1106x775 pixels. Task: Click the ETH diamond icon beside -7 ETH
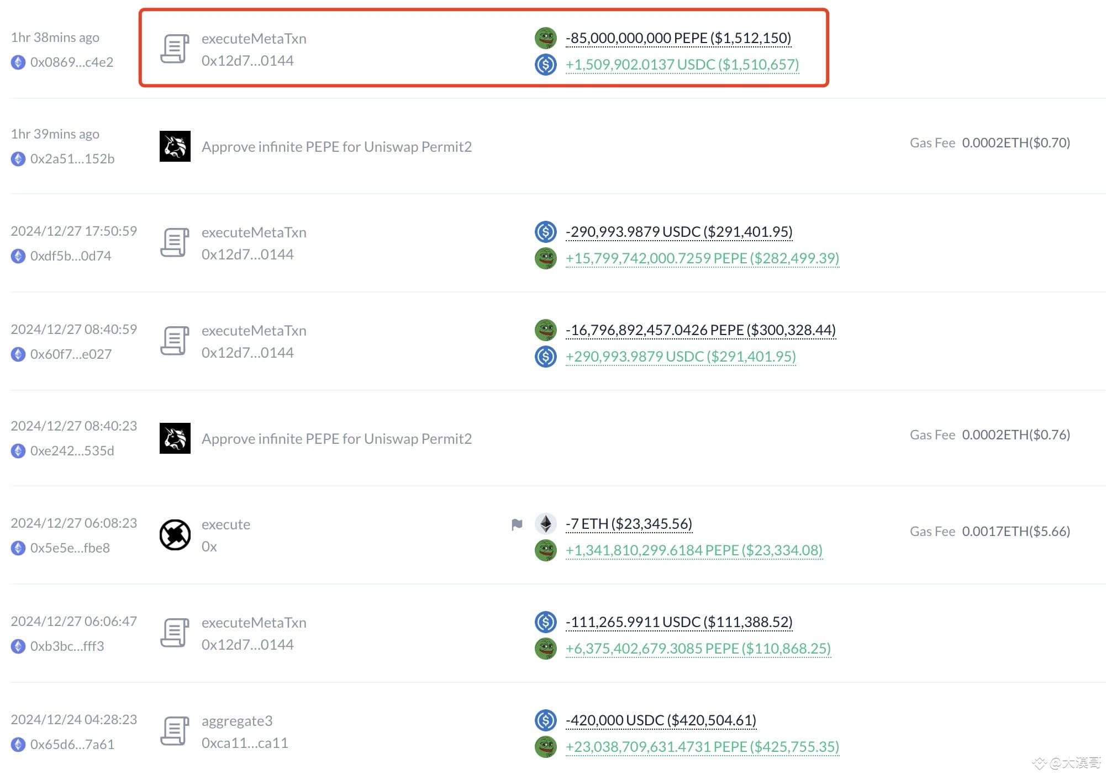click(x=545, y=523)
